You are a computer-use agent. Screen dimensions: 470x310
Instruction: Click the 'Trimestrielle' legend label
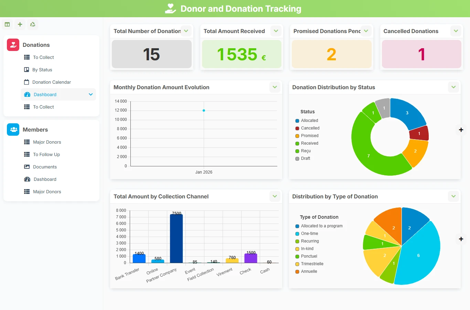point(312,264)
